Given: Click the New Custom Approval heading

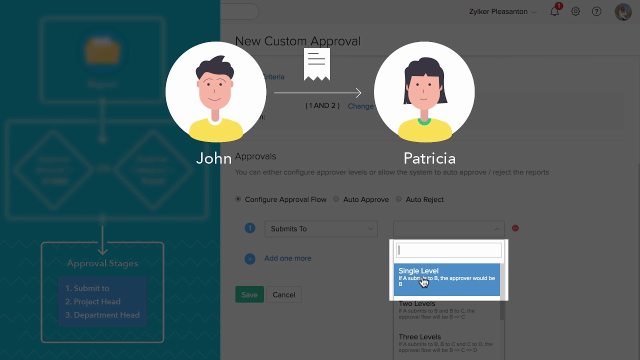Looking at the screenshot, I should coord(298,41).
